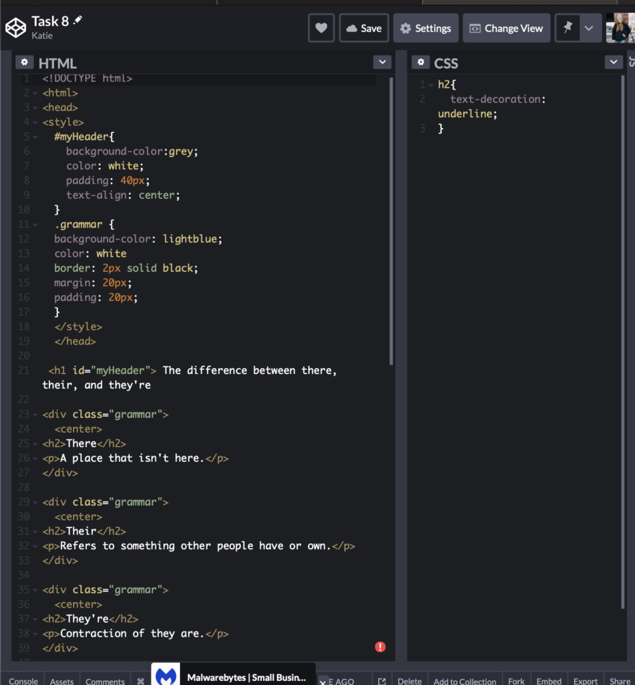635x685 pixels.
Task: Click the pencil icon to rename Task 8
Action: [78, 21]
